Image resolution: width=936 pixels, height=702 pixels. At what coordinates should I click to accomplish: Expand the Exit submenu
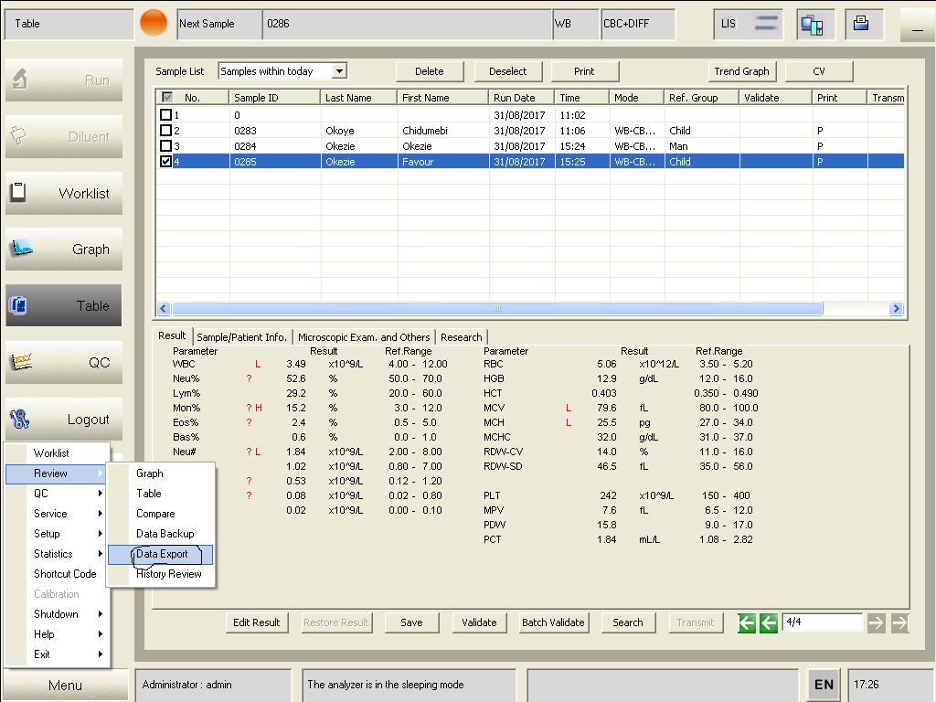coord(100,654)
